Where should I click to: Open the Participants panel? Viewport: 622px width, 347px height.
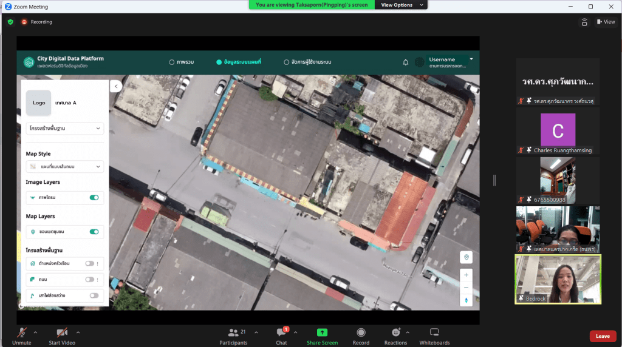(233, 336)
